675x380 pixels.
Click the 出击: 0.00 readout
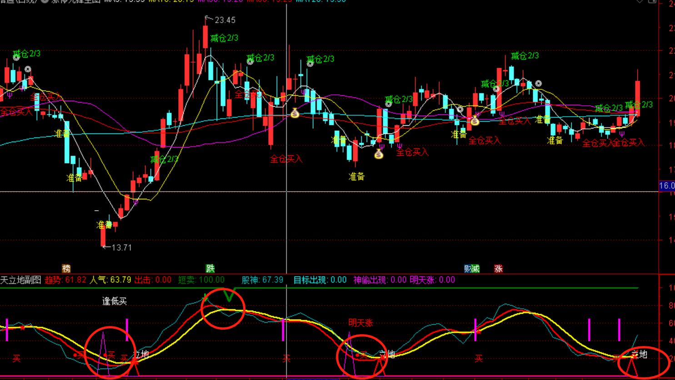153,280
